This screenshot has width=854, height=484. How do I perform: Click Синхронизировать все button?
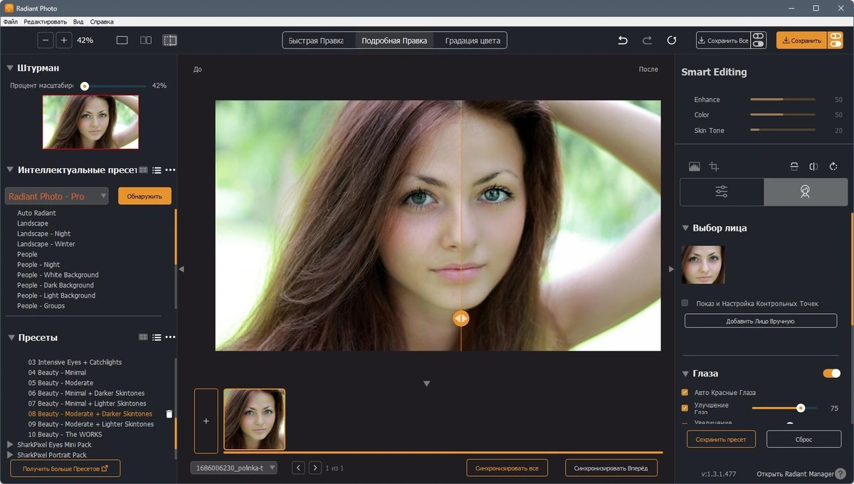(x=507, y=468)
